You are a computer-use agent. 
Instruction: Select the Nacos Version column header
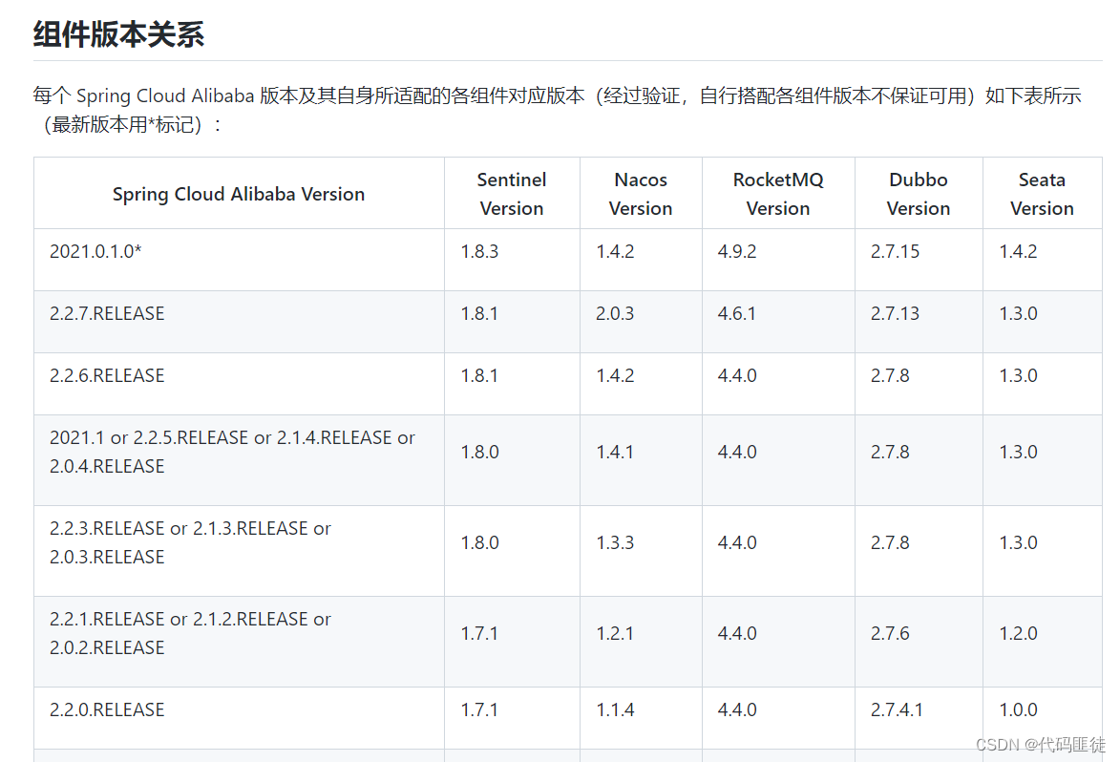pyautogui.click(x=641, y=194)
